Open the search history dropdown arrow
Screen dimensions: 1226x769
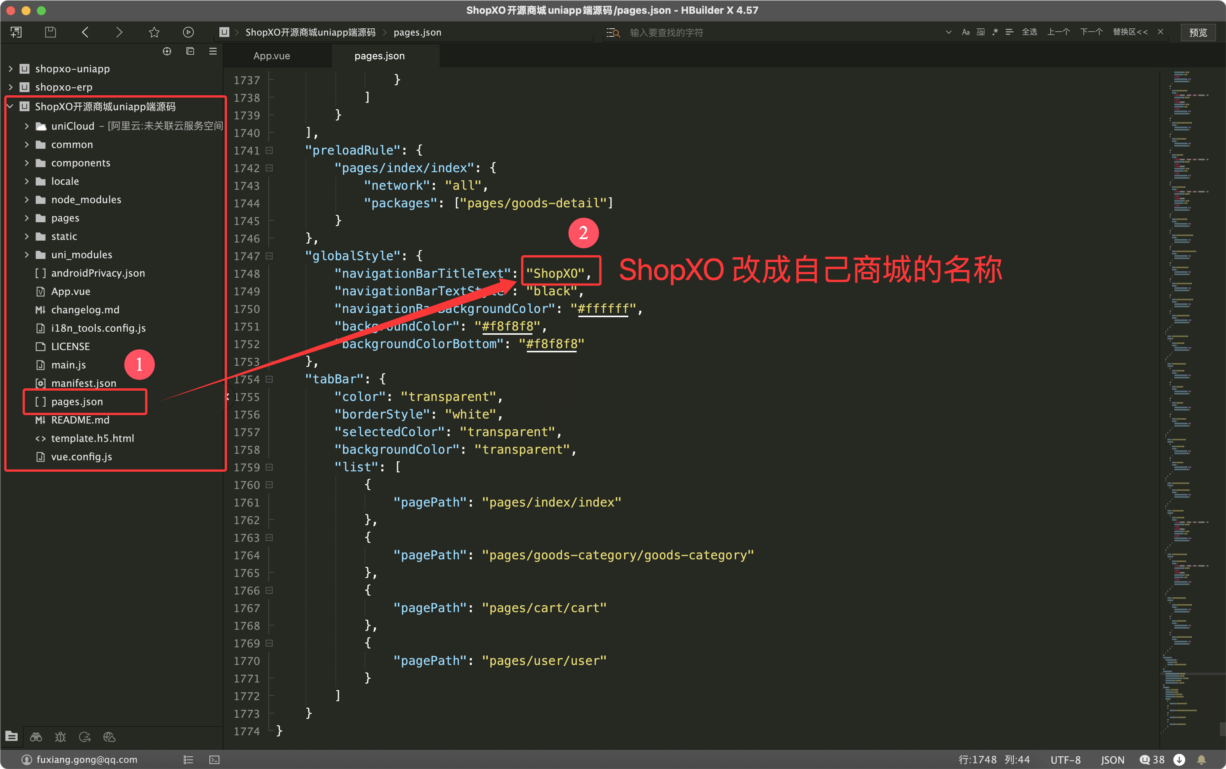949,32
